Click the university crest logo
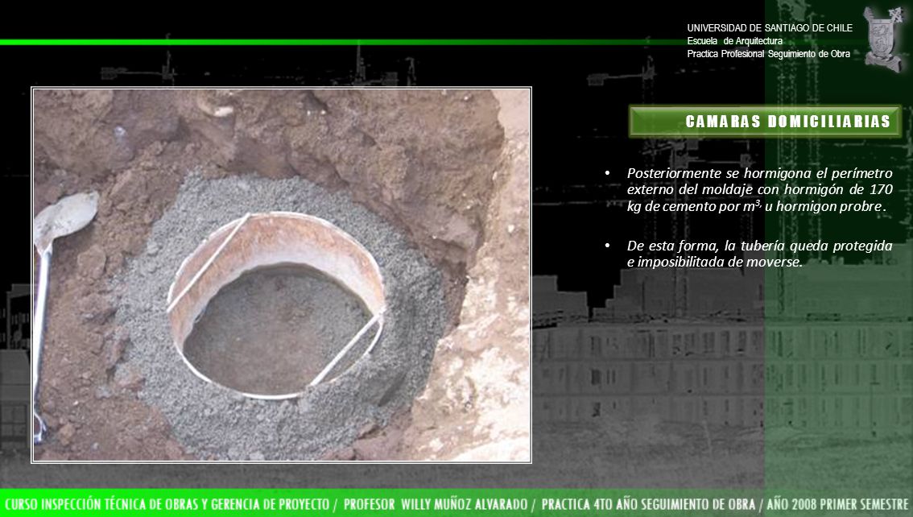 point(885,39)
